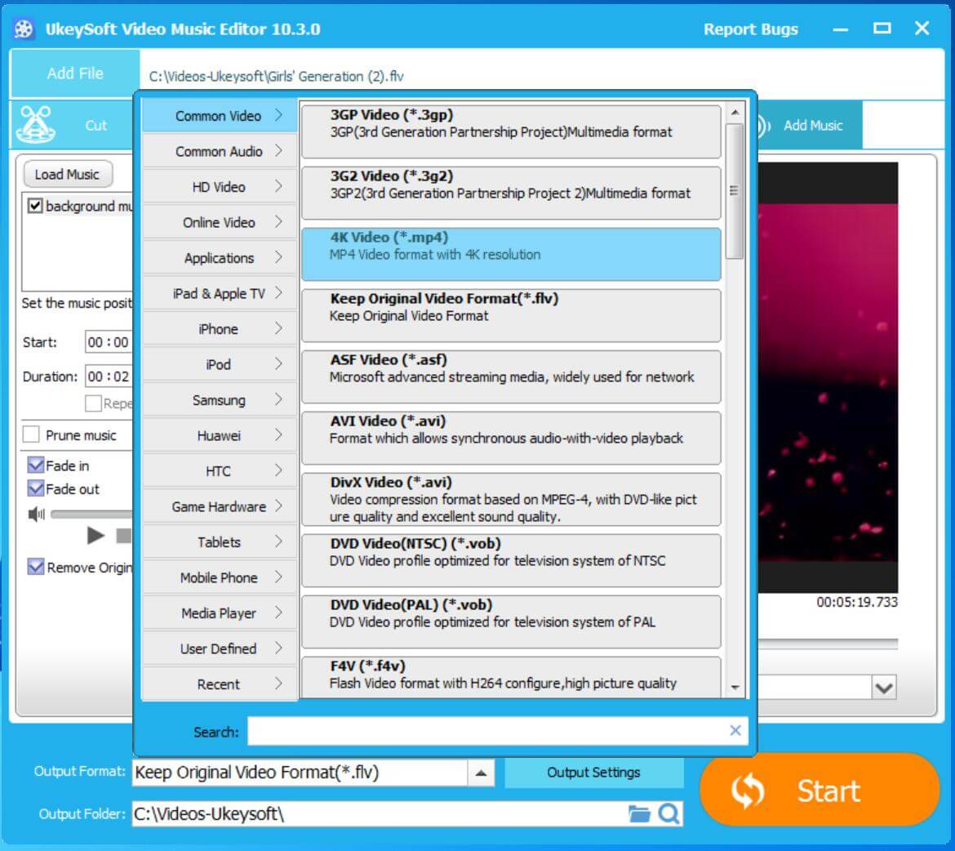Expand the iPhone format category
This screenshot has height=851, width=955.
pyautogui.click(x=220, y=328)
